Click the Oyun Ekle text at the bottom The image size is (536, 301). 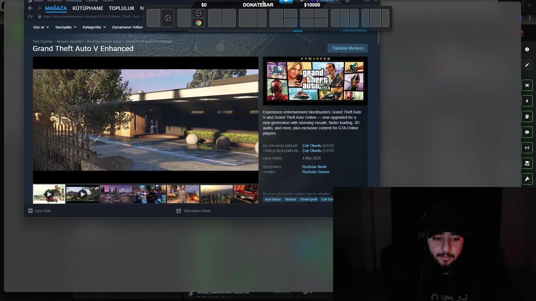[x=43, y=211]
